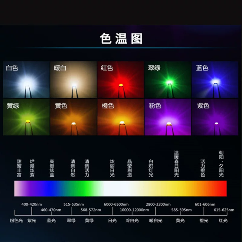
Task: Select the 暖白光 label under the scale
Action: pyautogui.click(x=155, y=221)
